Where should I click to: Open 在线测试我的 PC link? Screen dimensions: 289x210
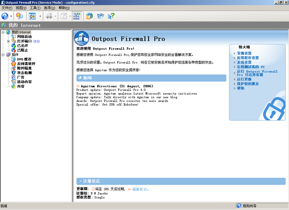(x=251, y=67)
